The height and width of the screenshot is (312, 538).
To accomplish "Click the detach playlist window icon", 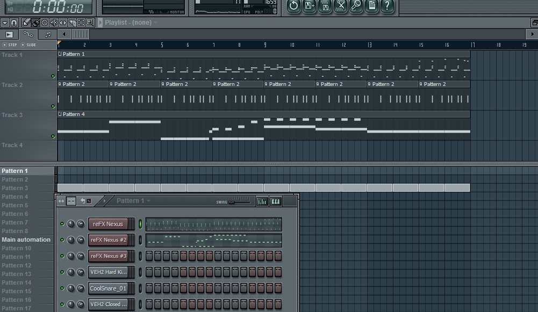I will pyautogui.click(x=534, y=23).
